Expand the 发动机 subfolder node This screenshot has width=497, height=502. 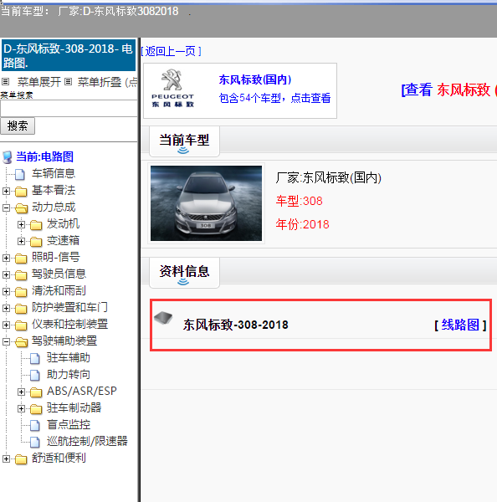pos(21,224)
